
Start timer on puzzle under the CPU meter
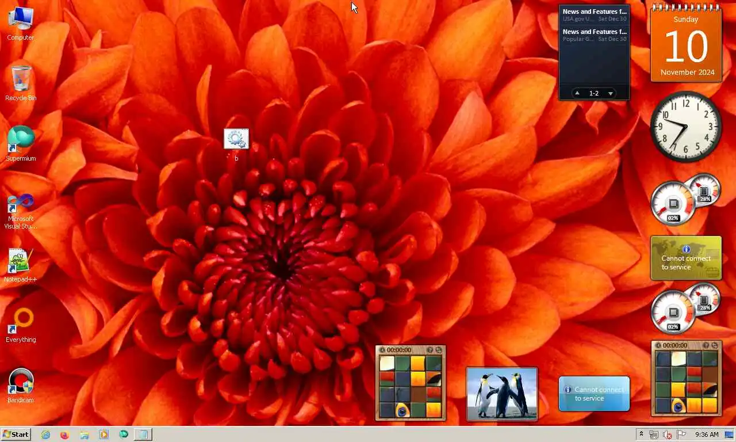pyautogui.click(x=658, y=345)
